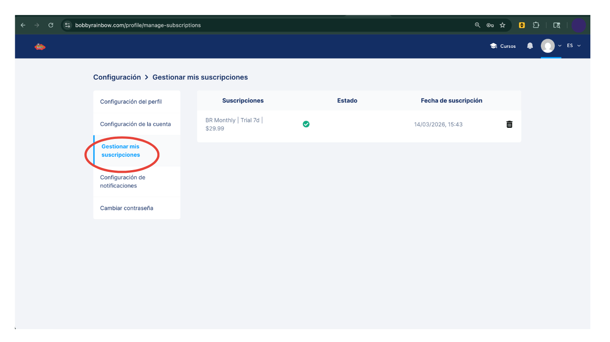
Task: Click the Configuración breadcrumb
Action: [x=117, y=77]
